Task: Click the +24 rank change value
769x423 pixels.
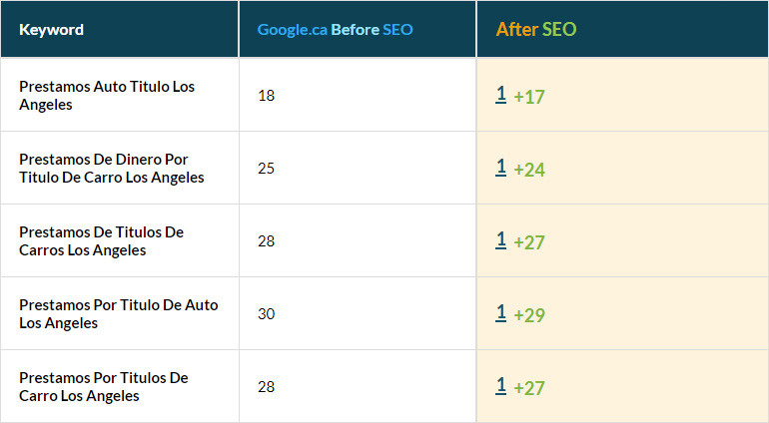Action: pos(529,170)
